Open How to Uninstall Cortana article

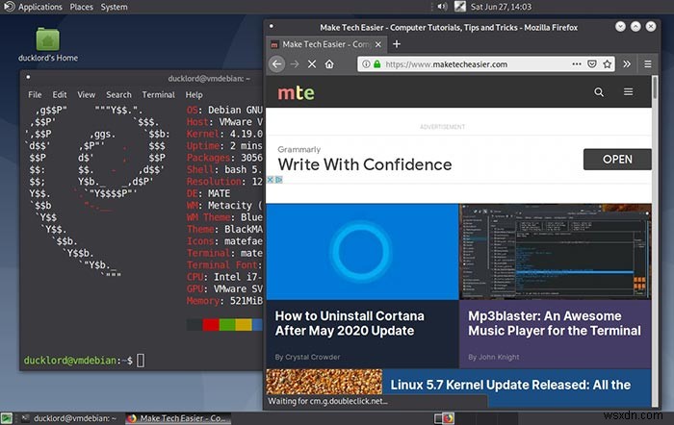[350, 323]
